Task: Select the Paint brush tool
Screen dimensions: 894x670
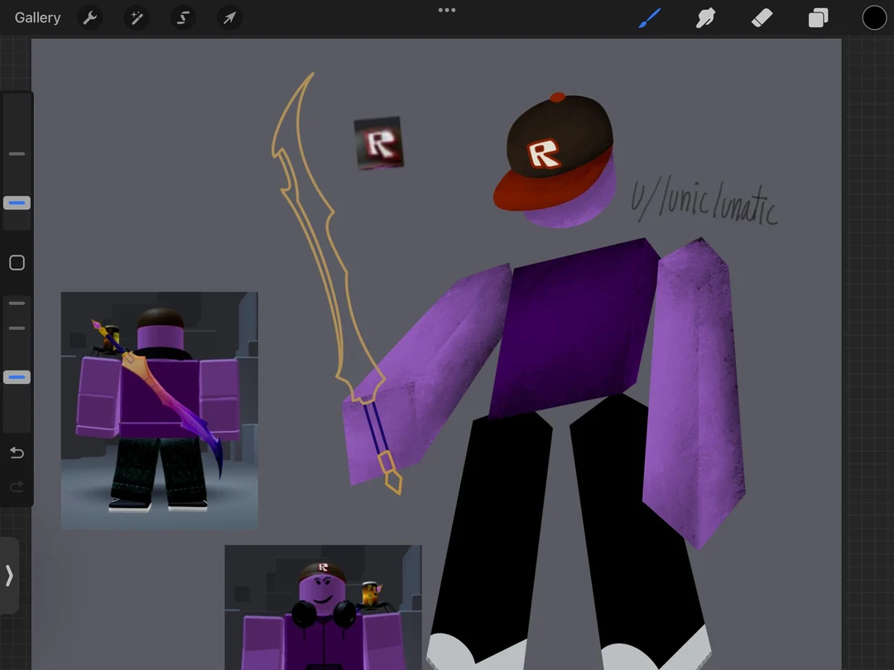Action: tap(649, 17)
